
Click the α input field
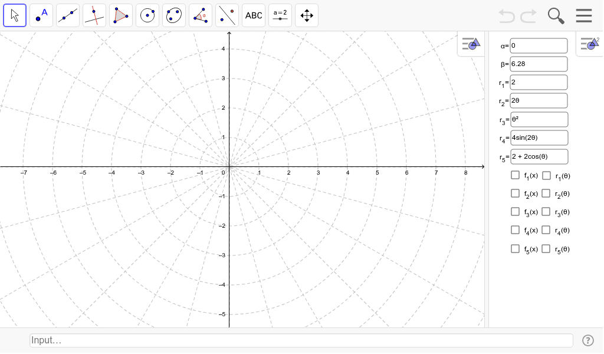pos(539,46)
